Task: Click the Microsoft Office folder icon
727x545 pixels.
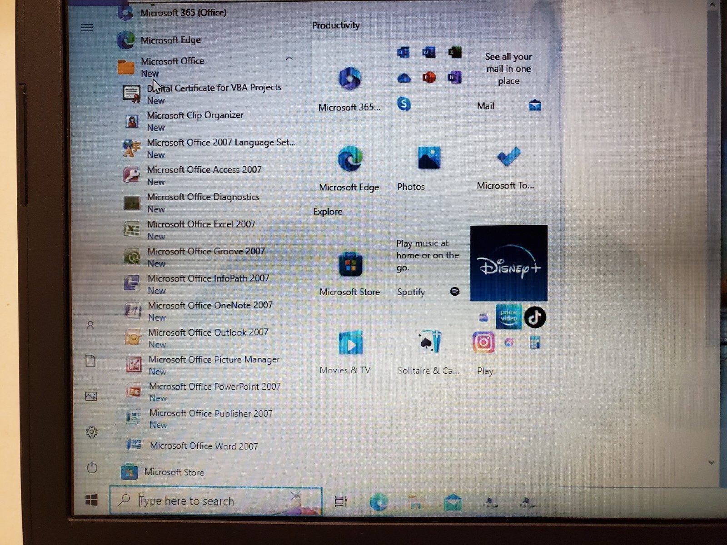Action: [x=126, y=67]
